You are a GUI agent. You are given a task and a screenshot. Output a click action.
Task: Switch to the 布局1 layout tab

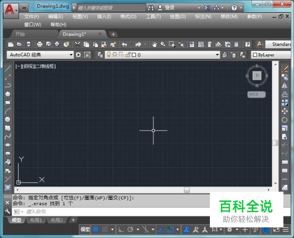click(36, 220)
